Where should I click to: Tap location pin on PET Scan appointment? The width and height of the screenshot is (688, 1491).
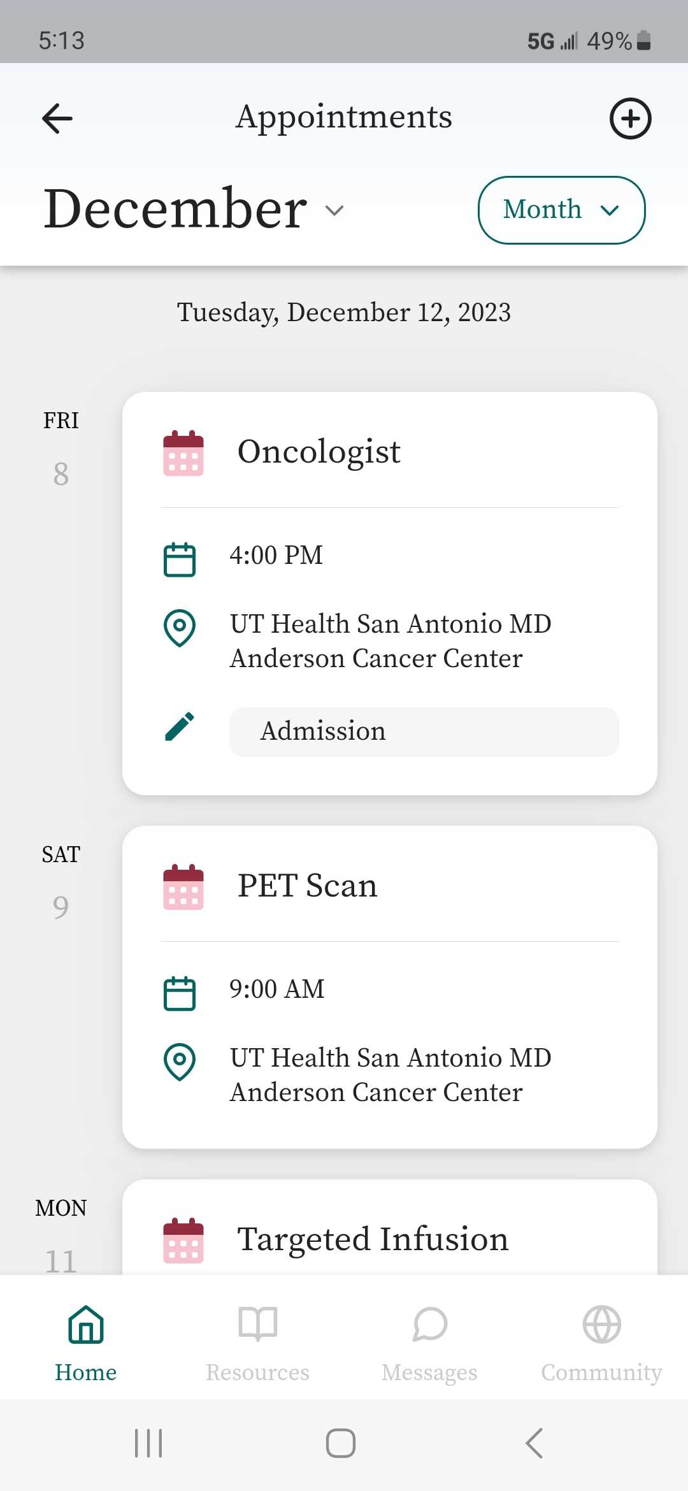[x=180, y=1062]
